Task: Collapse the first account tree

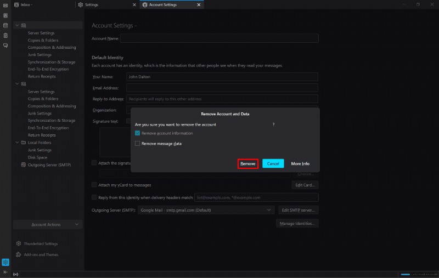Action: tap(17, 25)
